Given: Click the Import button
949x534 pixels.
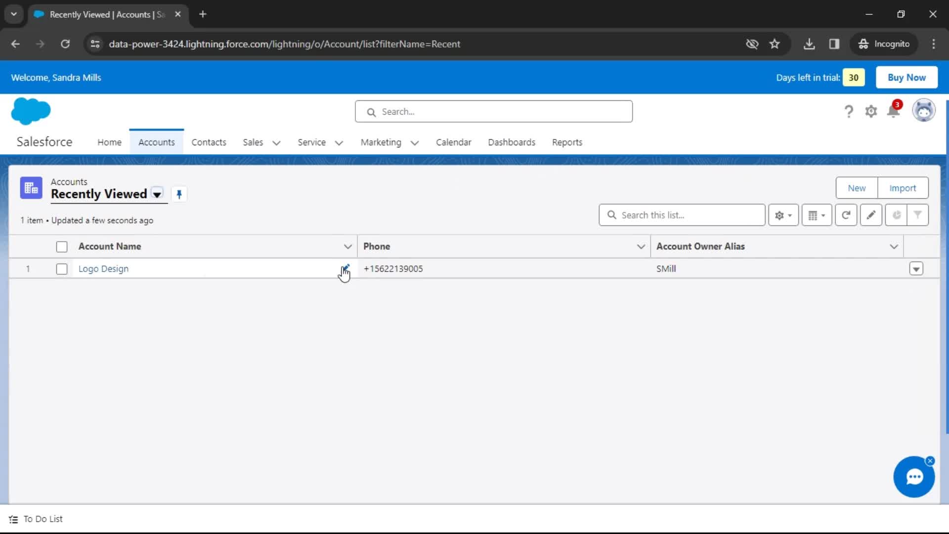Looking at the screenshot, I should pos(903,188).
